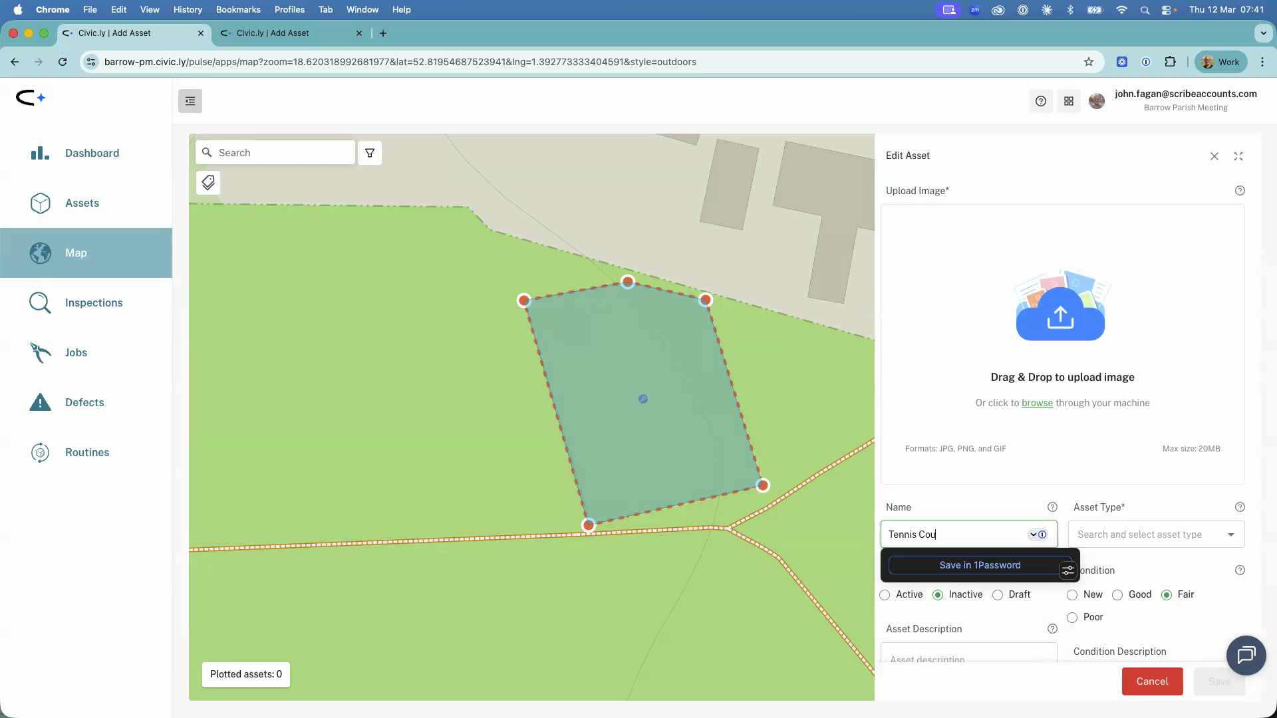Set condition to Poor
Viewport: 1277px width, 718px height.
click(x=1071, y=618)
